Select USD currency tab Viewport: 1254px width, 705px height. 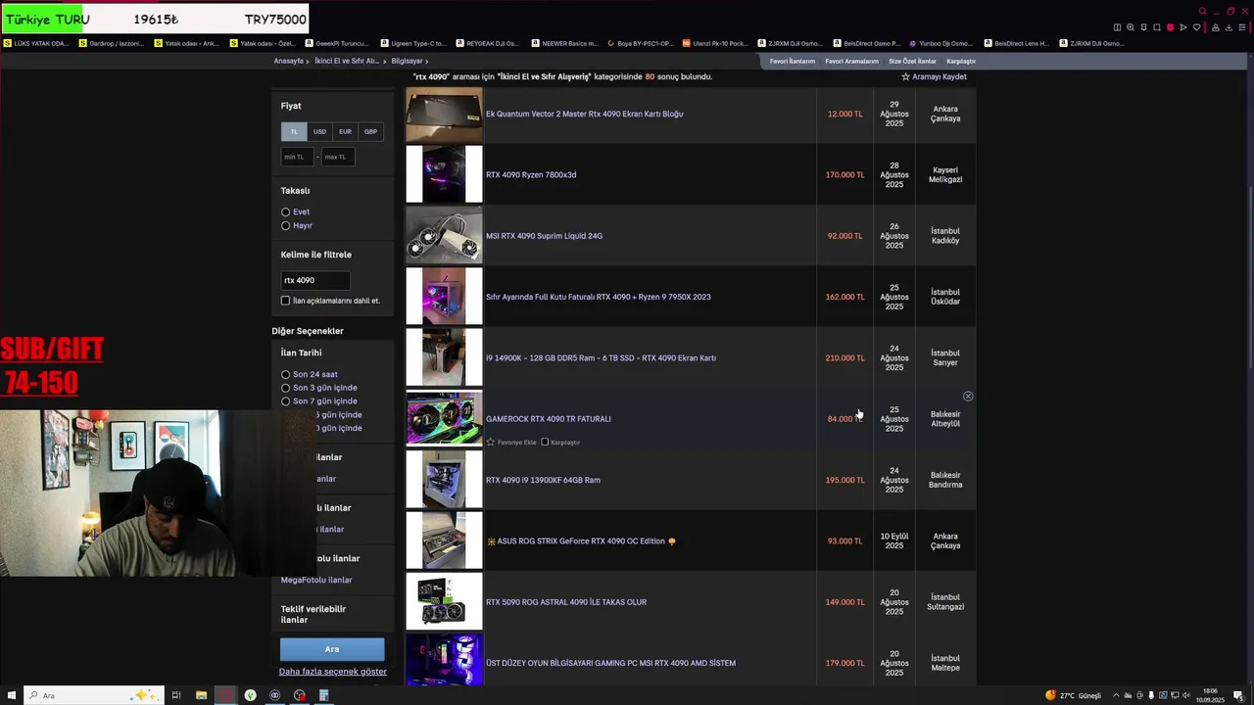(319, 131)
